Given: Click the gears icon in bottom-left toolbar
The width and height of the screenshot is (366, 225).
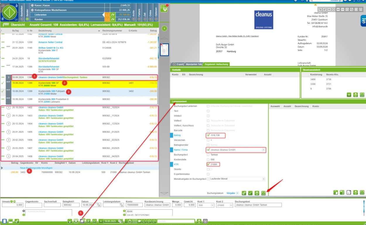Looking at the screenshot, I should coord(17,221).
